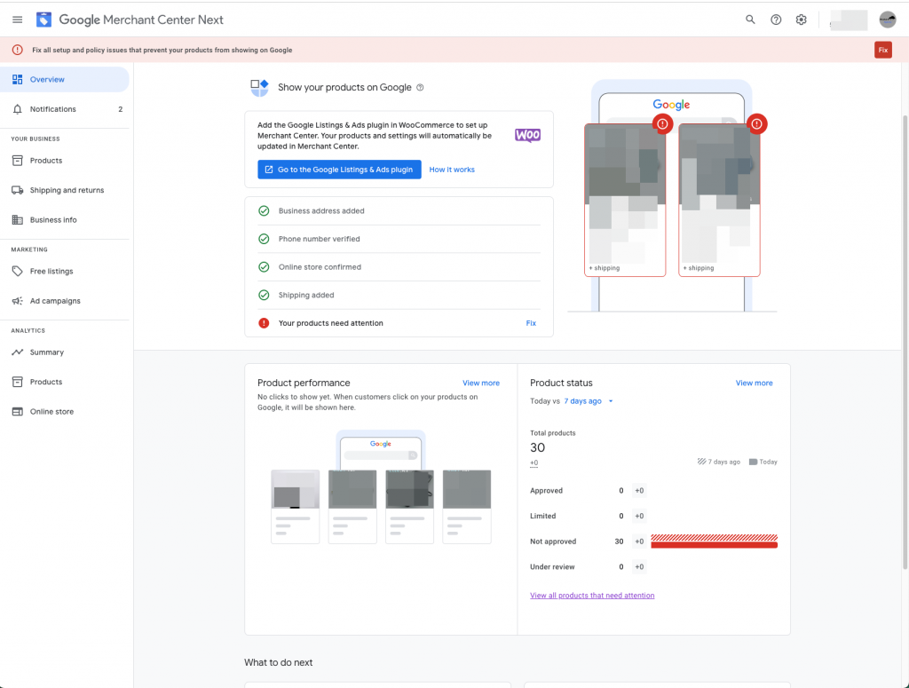Open Products under Your Business
The height and width of the screenshot is (688, 909).
click(x=64, y=161)
